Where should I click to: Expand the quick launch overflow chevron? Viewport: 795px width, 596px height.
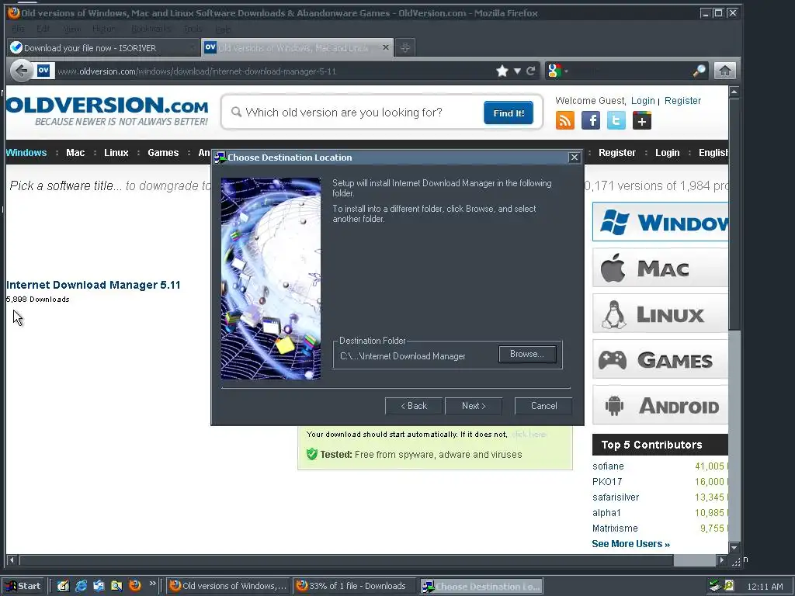tap(152, 584)
